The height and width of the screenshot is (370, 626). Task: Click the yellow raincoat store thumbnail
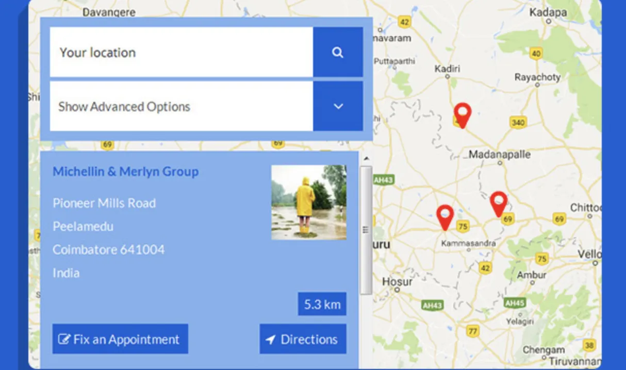309,202
